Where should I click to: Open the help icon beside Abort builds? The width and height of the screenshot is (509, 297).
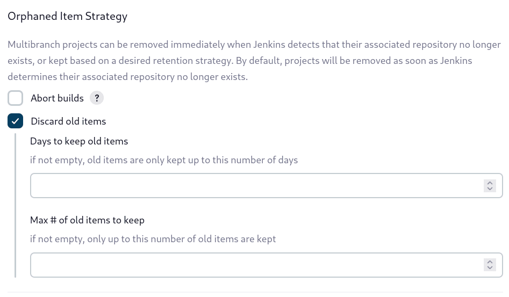point(97,98)
